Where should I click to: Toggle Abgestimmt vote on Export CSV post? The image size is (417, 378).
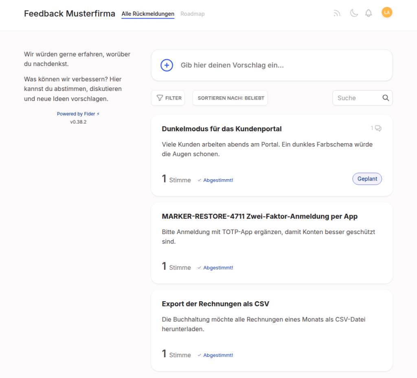point(215,355)
